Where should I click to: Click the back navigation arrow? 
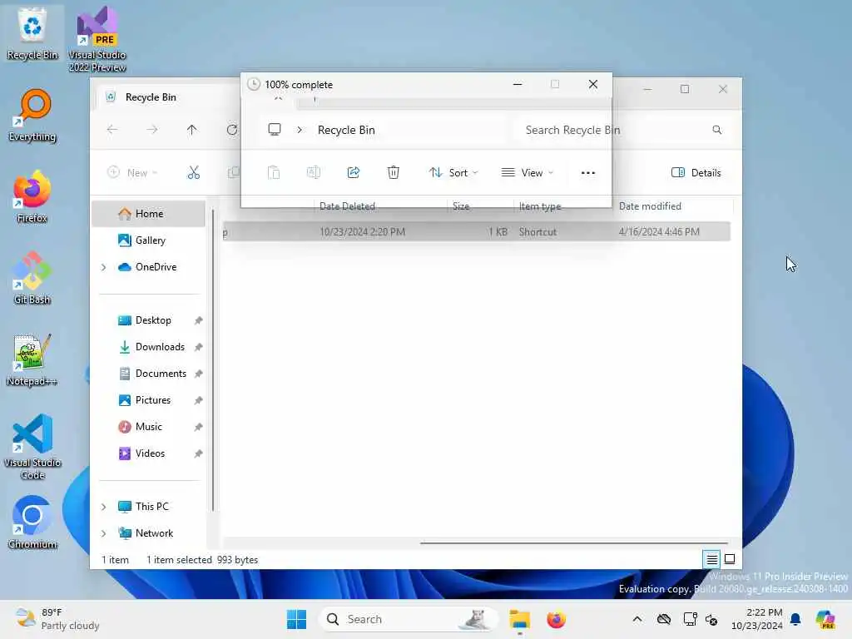pos(112,130)
